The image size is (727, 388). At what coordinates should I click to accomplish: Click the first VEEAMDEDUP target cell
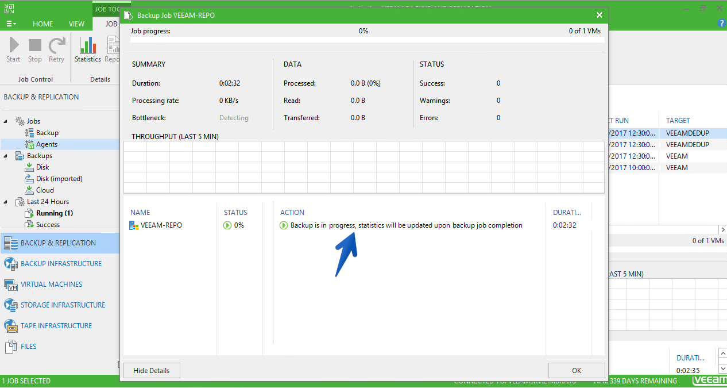pyautogui.click(x=687, y=133)
